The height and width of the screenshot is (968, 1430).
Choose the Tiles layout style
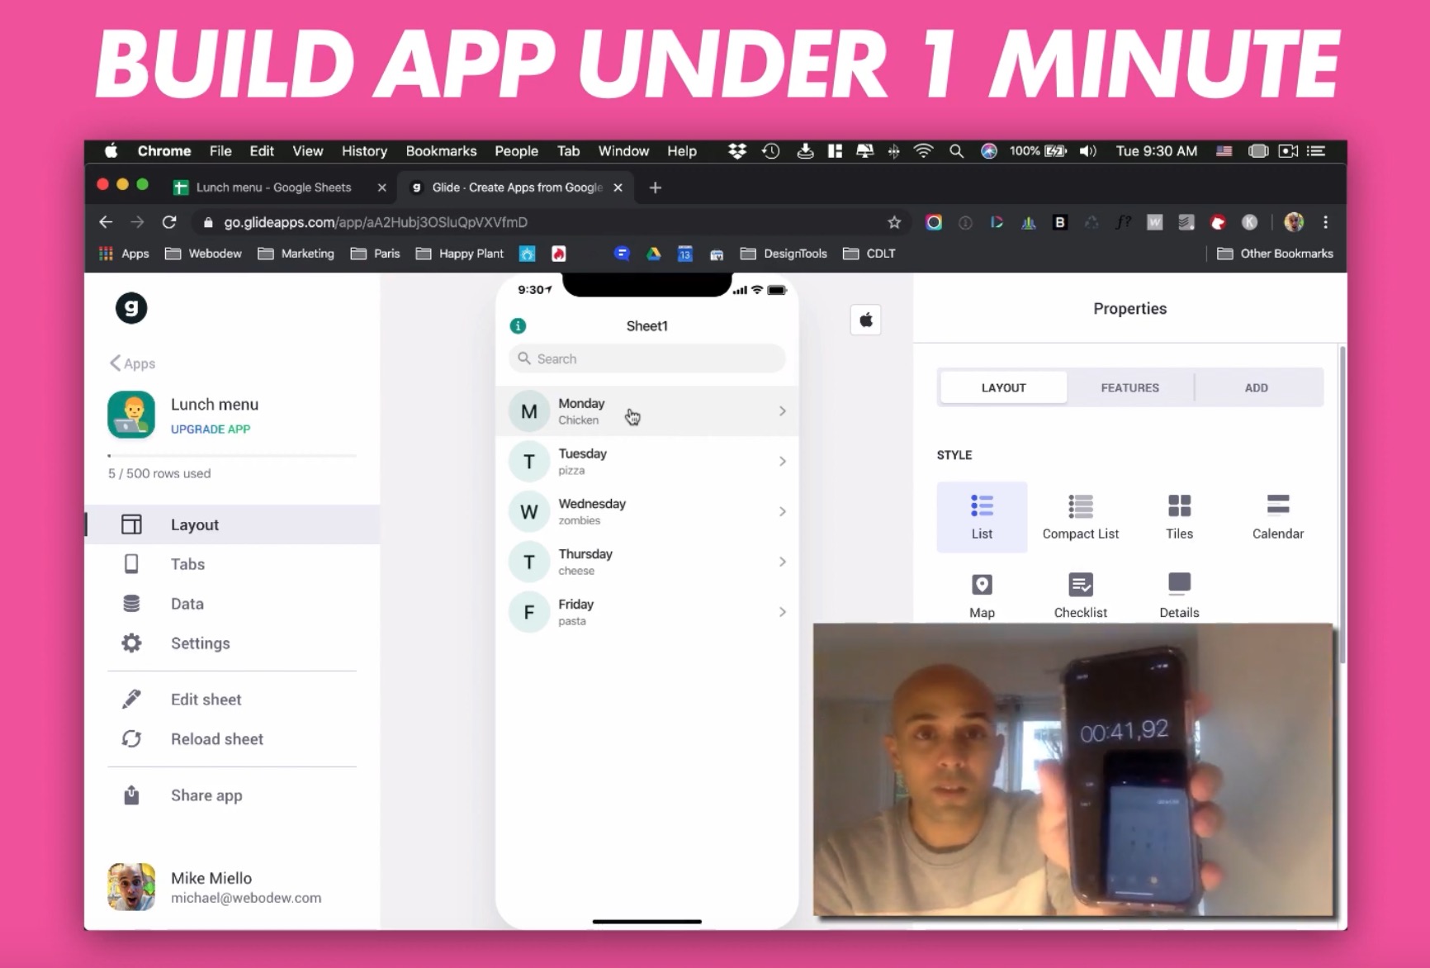[1179, 515]
